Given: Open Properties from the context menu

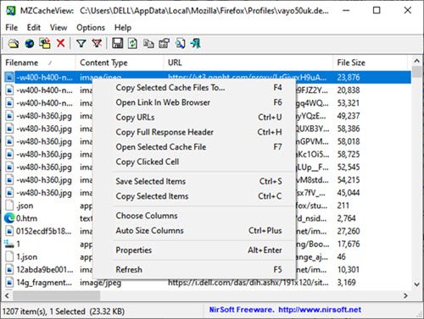Looking at the screenshot, I should point(195,250).
